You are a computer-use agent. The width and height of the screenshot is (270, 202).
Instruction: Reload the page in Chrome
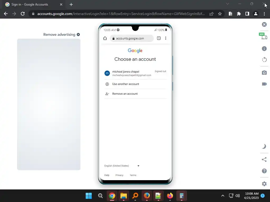(23, 14)
